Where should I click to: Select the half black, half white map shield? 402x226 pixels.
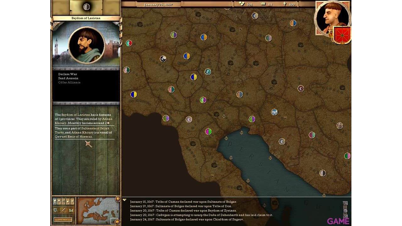pos(323,173)
